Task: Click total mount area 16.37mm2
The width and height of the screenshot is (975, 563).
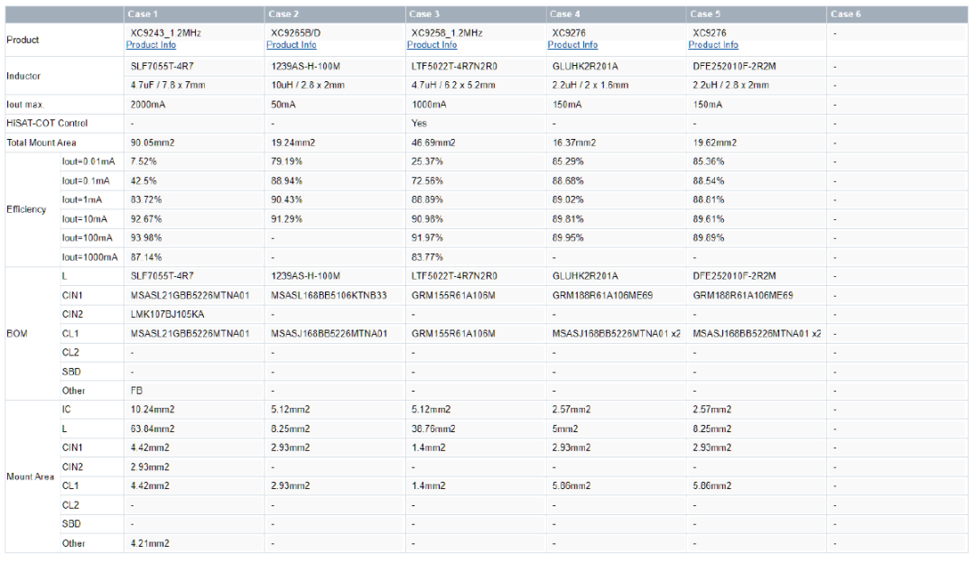Action: (x=574, y=143)
